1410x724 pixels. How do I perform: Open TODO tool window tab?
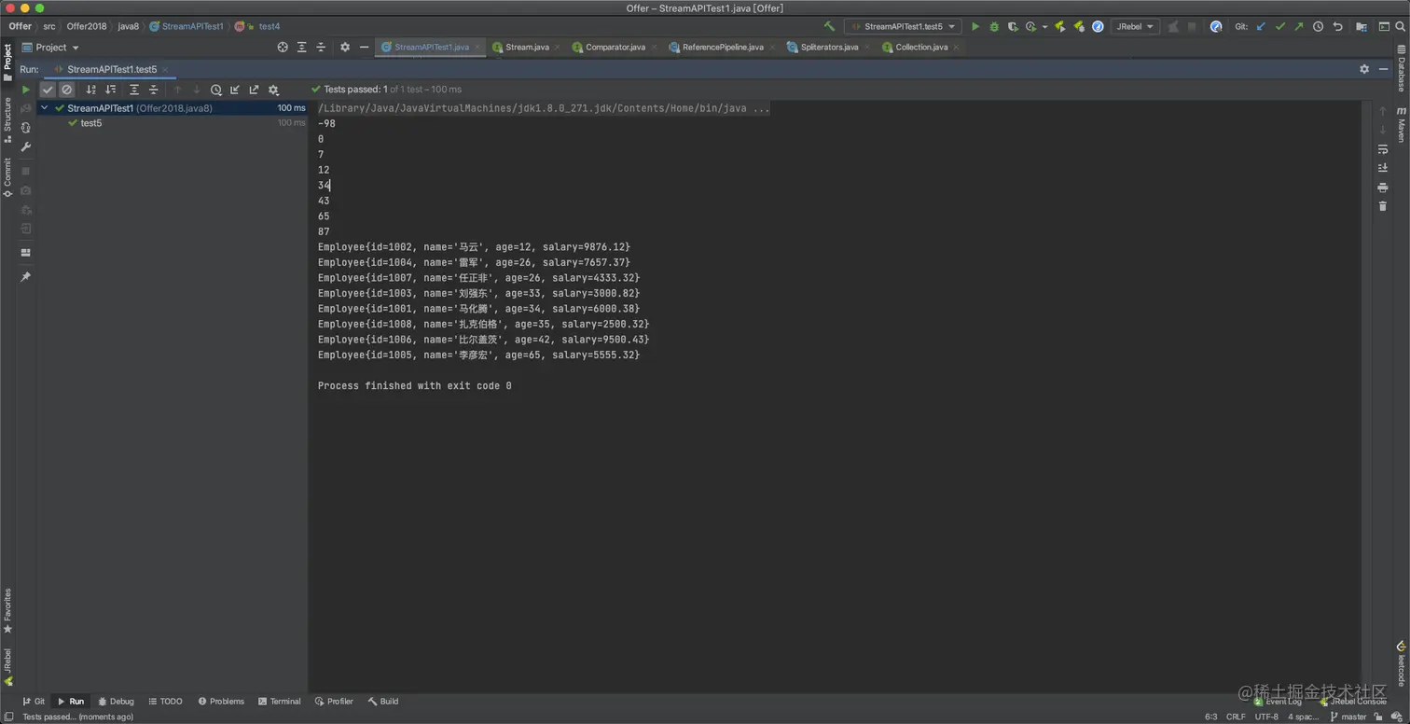(x=166, y=702)
